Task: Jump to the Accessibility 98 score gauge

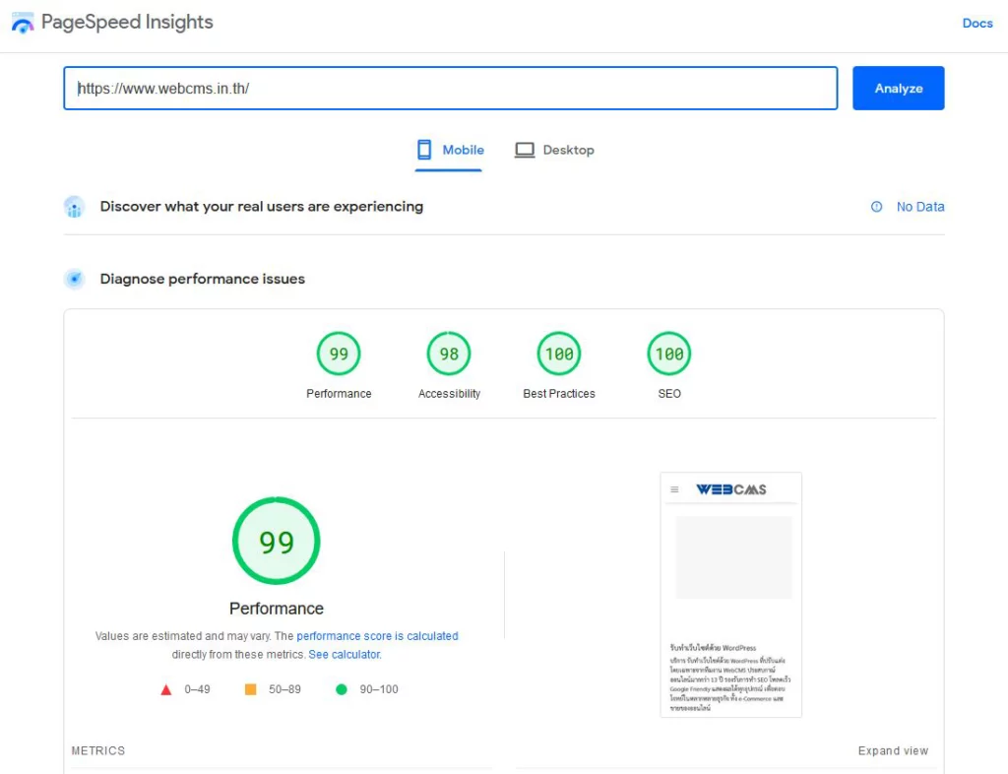Action: click(449, 355)
